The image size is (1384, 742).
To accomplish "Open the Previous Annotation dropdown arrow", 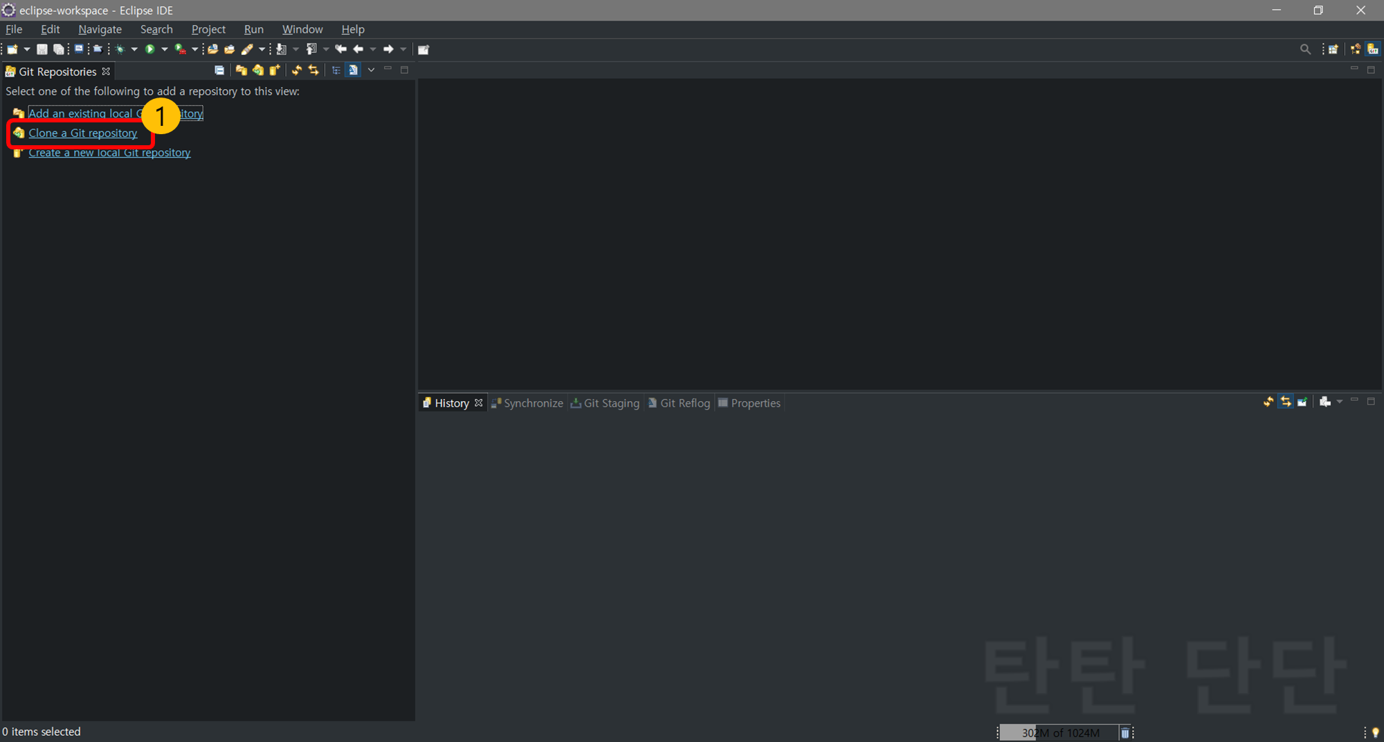I will pos(326,49).
